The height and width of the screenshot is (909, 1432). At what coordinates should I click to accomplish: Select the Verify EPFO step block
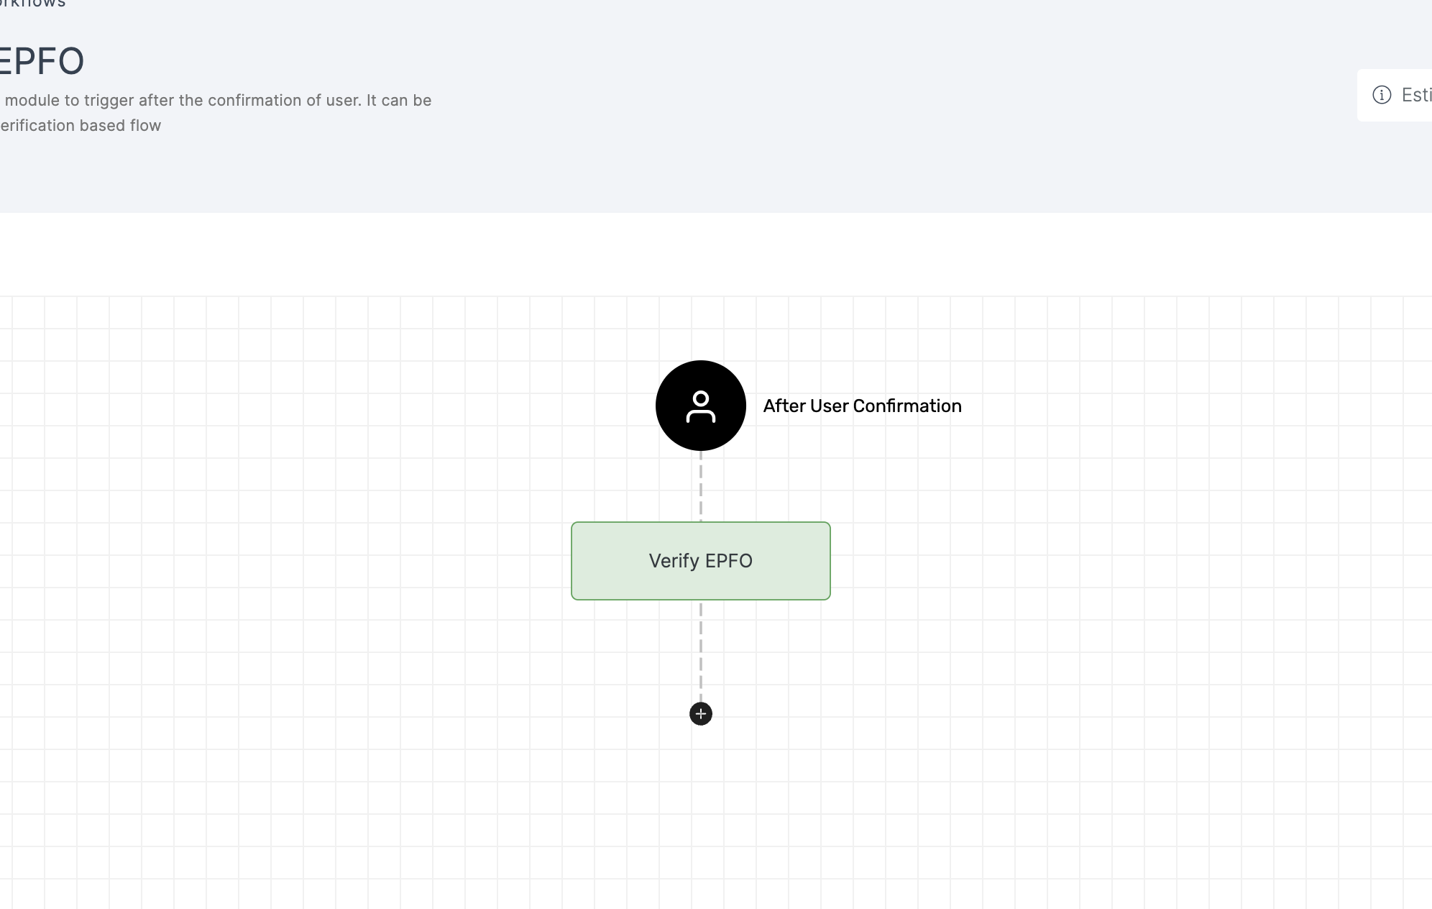pos(700,561)
